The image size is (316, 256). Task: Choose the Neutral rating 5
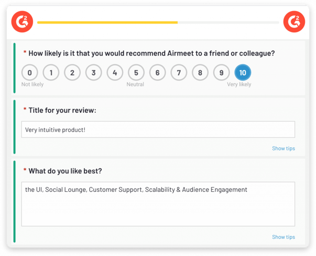136,73
